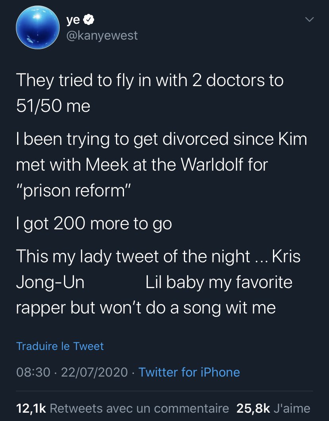Click the blue verified badge icon
Image resolution: width=329 pixels, height=421 pixels.
click(89, 19)
